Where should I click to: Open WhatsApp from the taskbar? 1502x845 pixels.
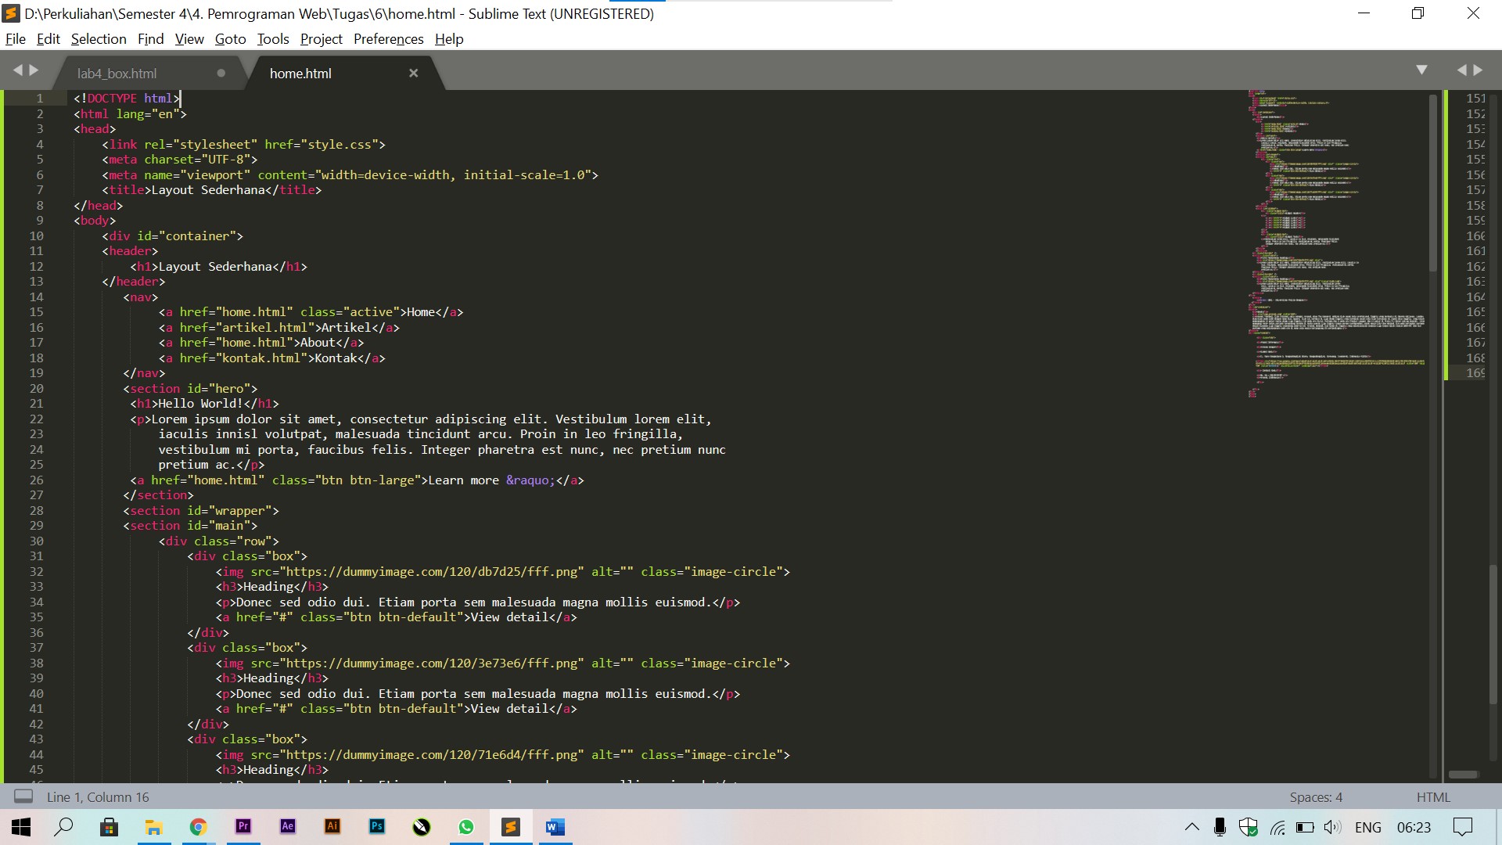pyautogui.click(x=466, y=827)
